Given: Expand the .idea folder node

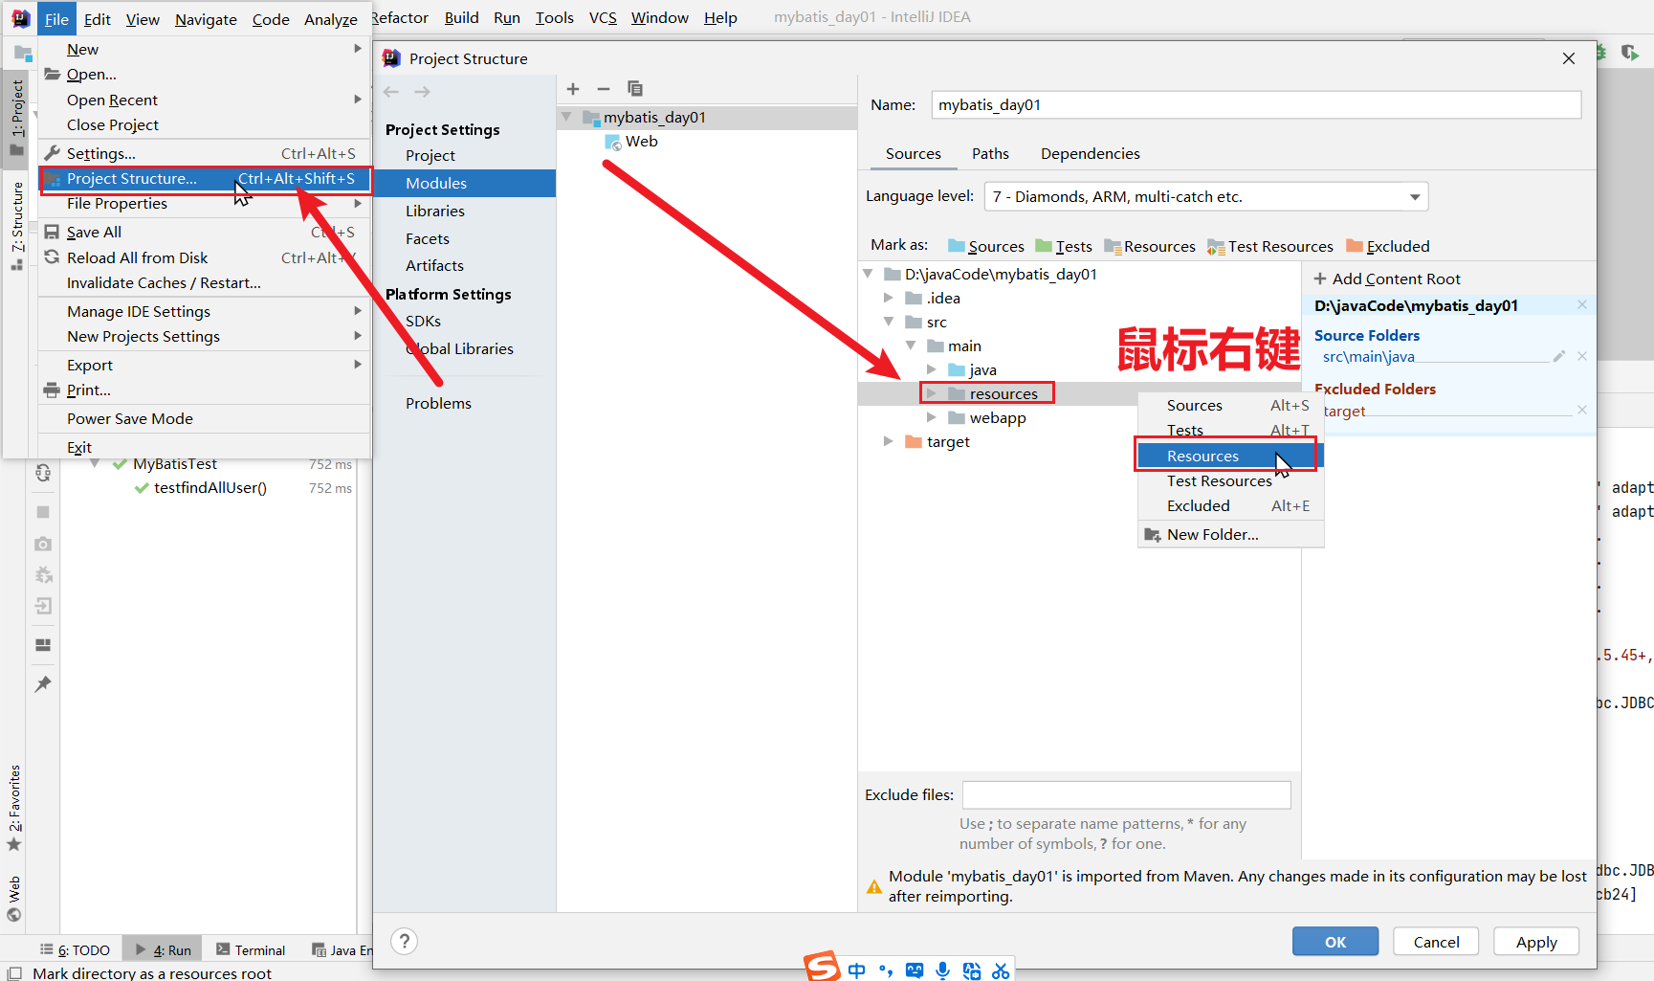Looking at the screenshot, I should pyautogui.click(x=889, y=298).
